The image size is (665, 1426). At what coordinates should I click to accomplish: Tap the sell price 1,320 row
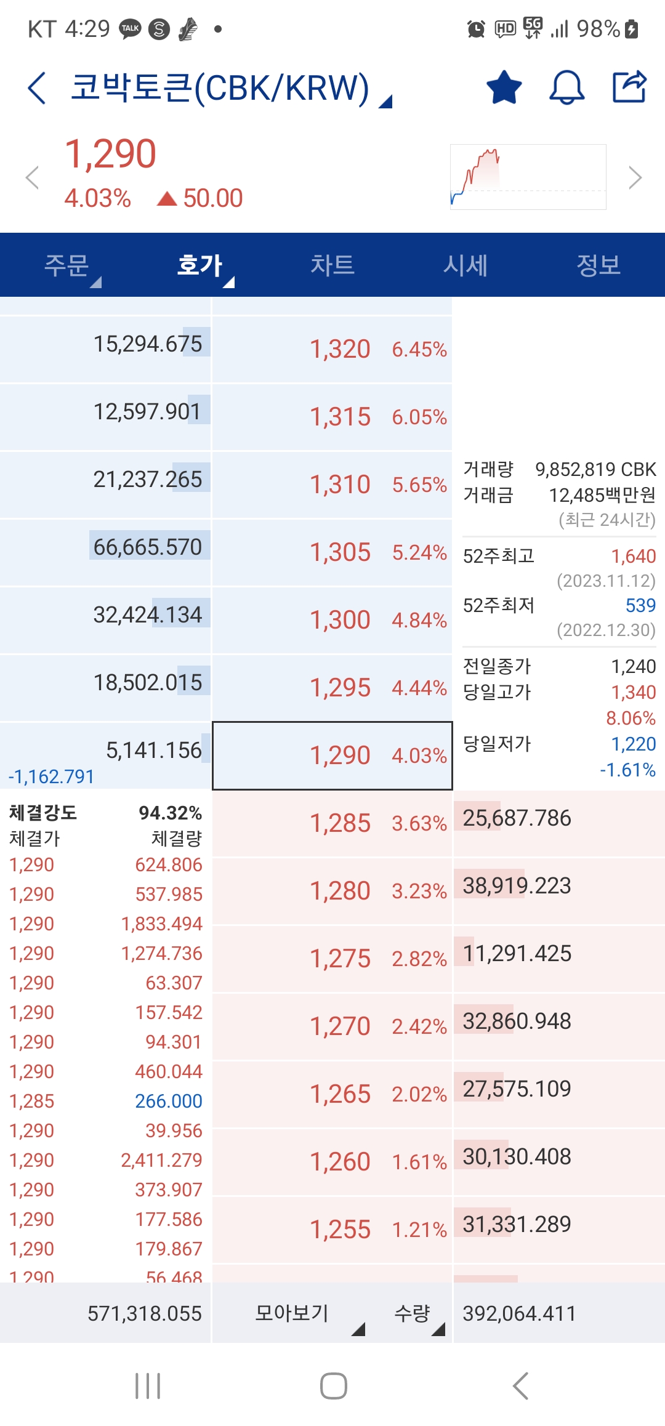click(332, 348)
